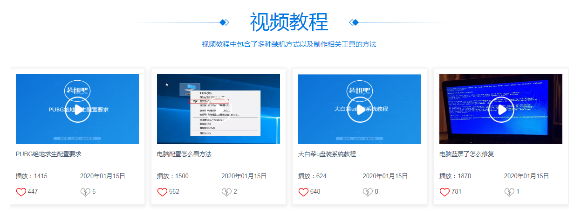
Task: Click broken heart icon under 电脑配置怎么看方法
Action: (x=226, y=192)
